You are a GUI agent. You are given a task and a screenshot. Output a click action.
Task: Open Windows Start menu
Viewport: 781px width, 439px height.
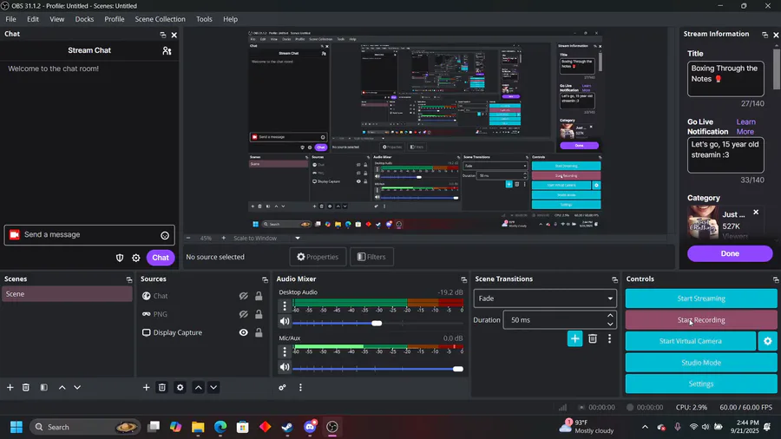tap(16, 427)
